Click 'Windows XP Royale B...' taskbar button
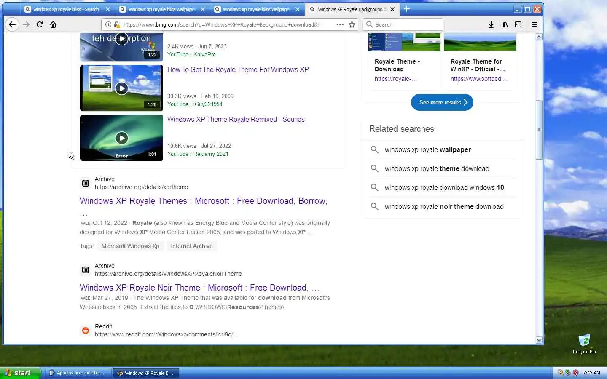Screen dimensions: 607x379 pyautogui.click(x=146, y=373)
